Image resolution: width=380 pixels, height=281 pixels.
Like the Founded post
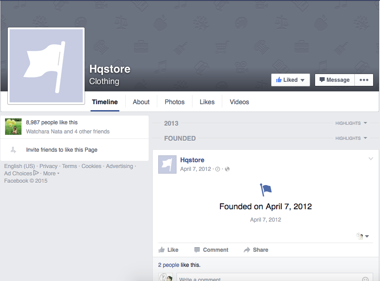coord(168,250)
